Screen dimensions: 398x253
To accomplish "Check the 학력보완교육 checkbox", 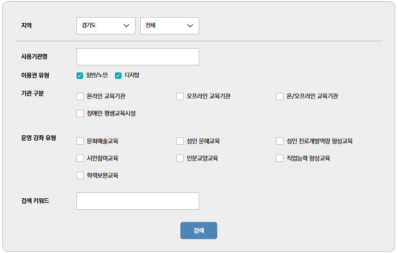I will tap(80, 175).
